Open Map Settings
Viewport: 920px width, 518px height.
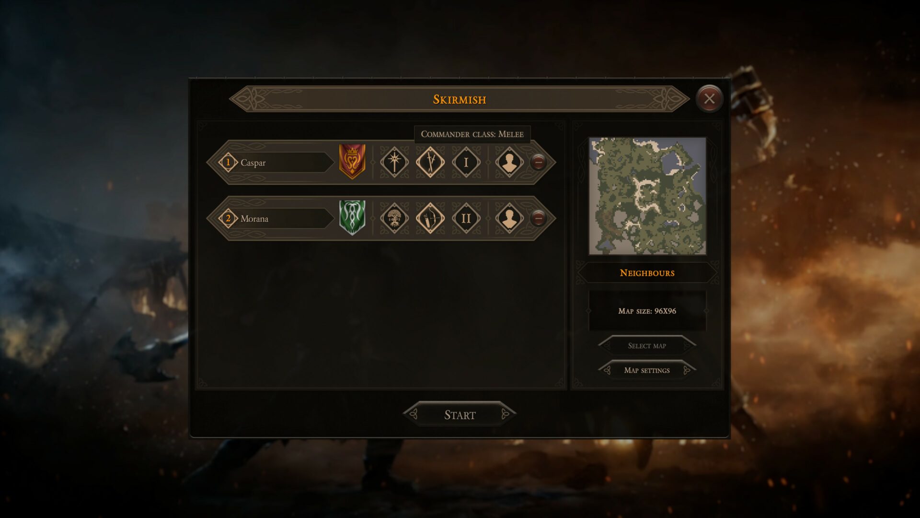(647, 370)
